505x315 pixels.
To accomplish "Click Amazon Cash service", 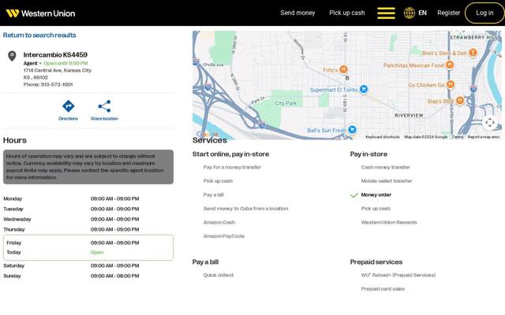I will click(x=219, y=222).
